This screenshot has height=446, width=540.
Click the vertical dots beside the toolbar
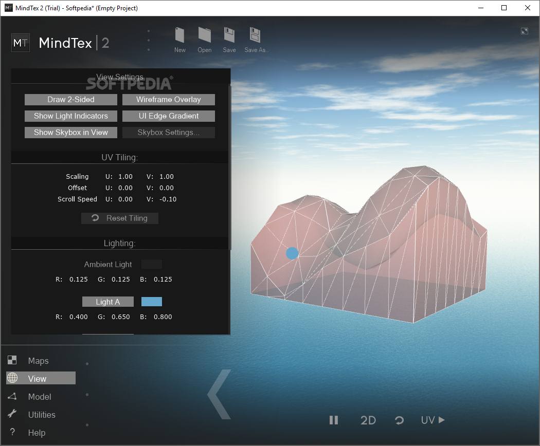149,40
